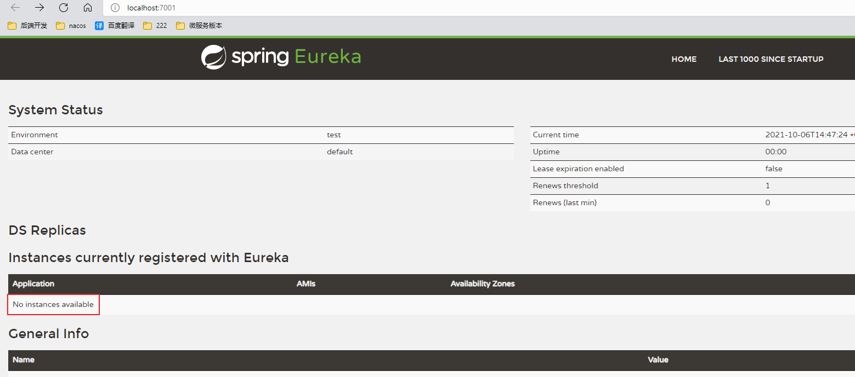This screenshot has width=855, height=377.
Task: Select the Data center row label
Action: click(32, 152)
